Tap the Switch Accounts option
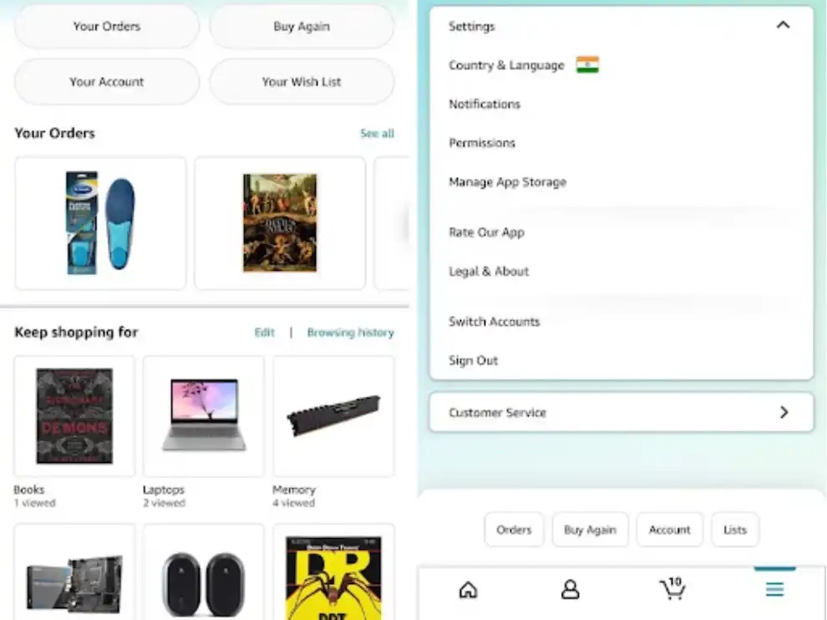Image resolution: width=827 pixels, height=620 pixels. [495, 322]
